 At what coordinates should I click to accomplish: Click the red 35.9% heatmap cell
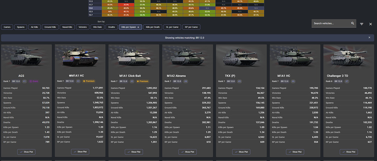(126, 5)
